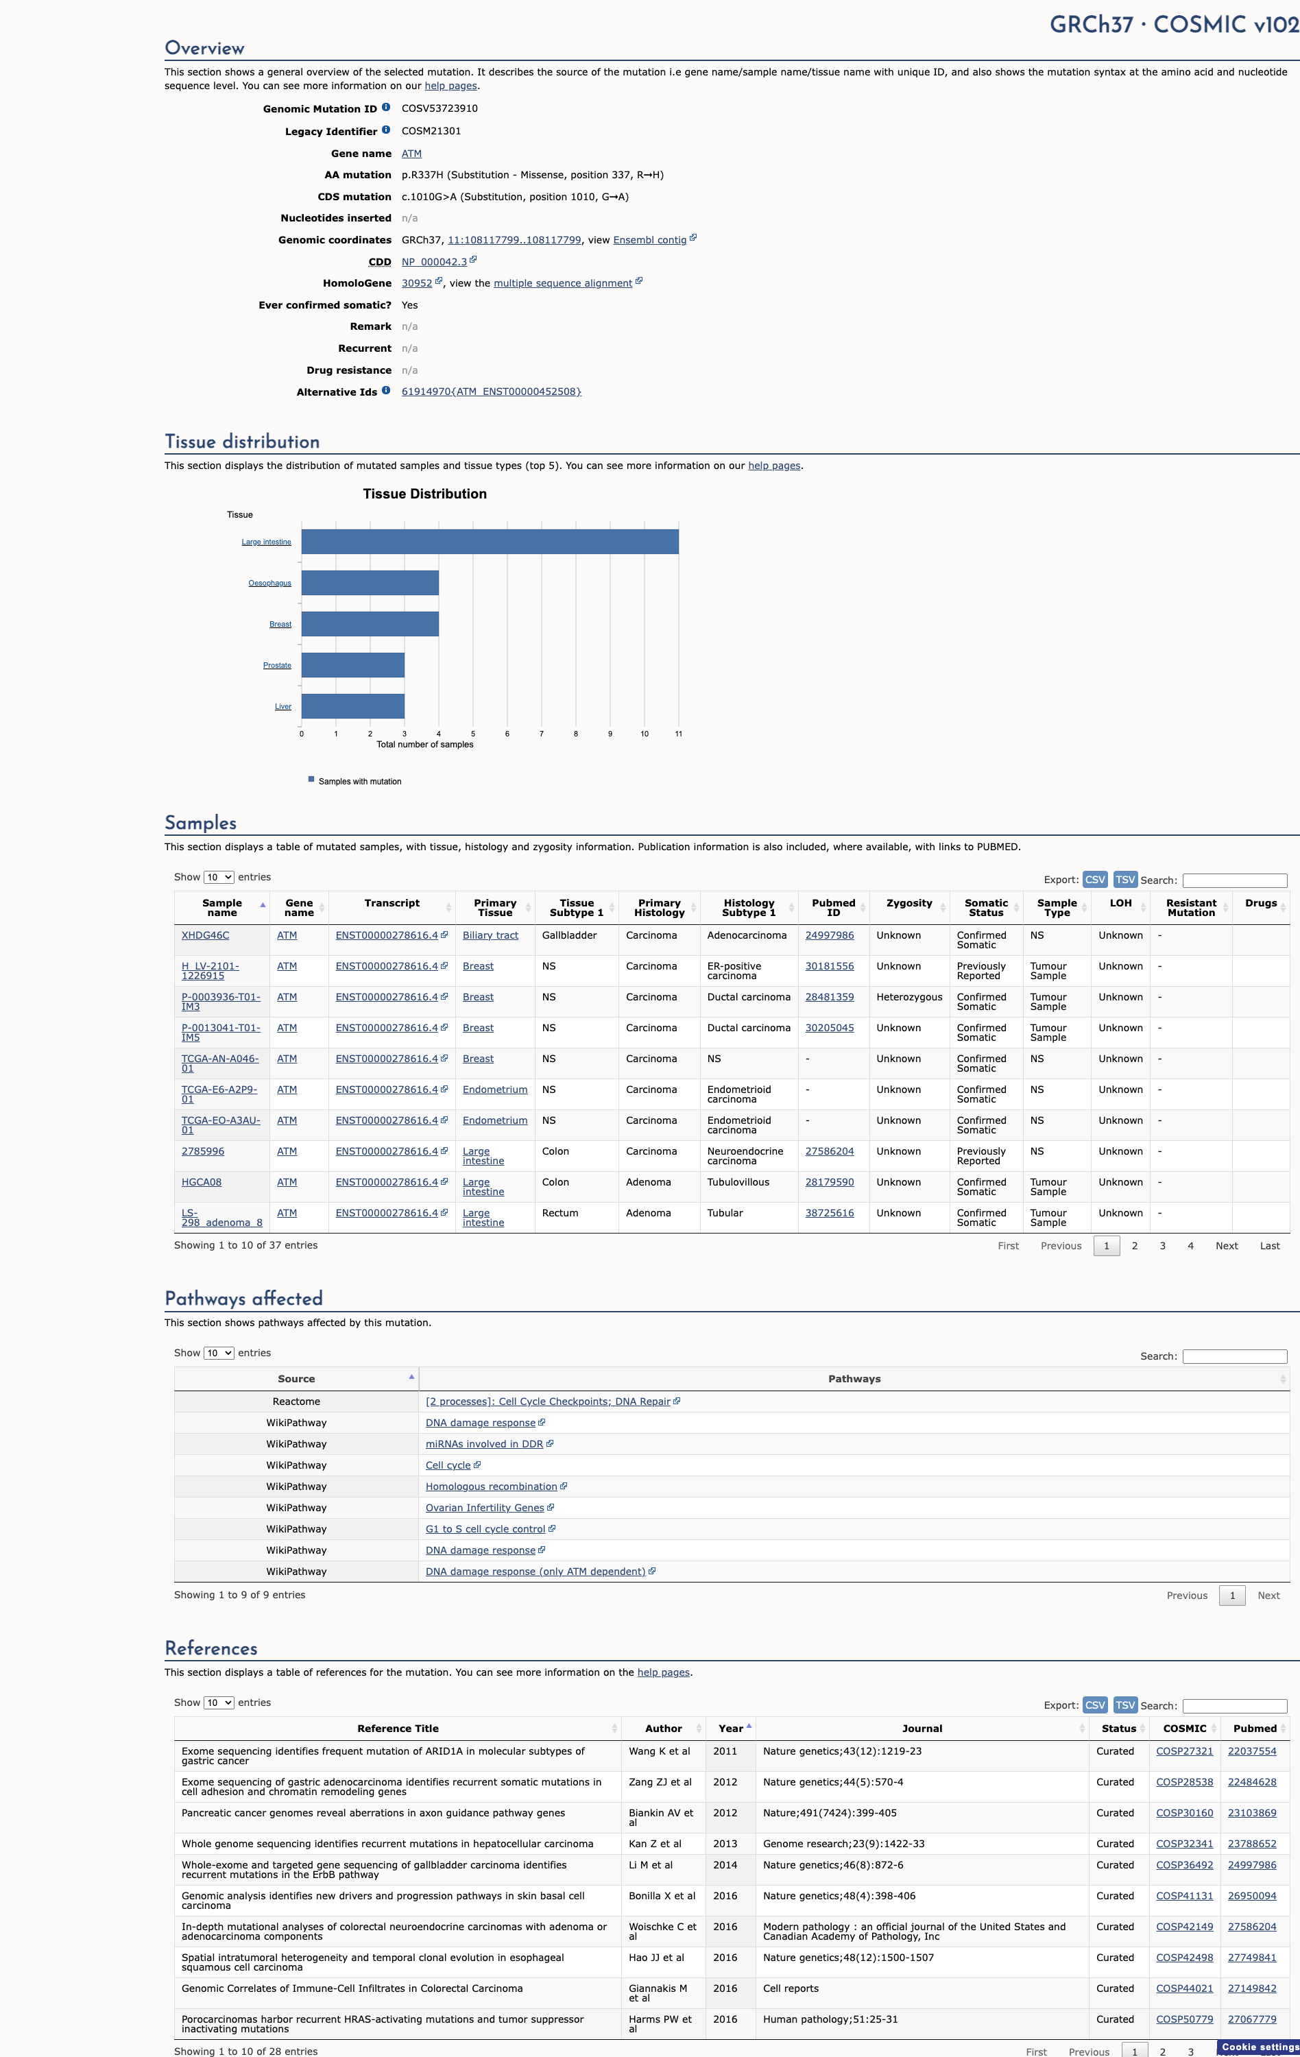The image size is (1300, 2057).
Task: Sort References by Journal
Action: tap(922, 1729)
